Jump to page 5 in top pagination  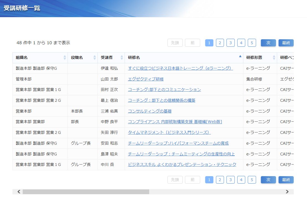click(252, 43)
